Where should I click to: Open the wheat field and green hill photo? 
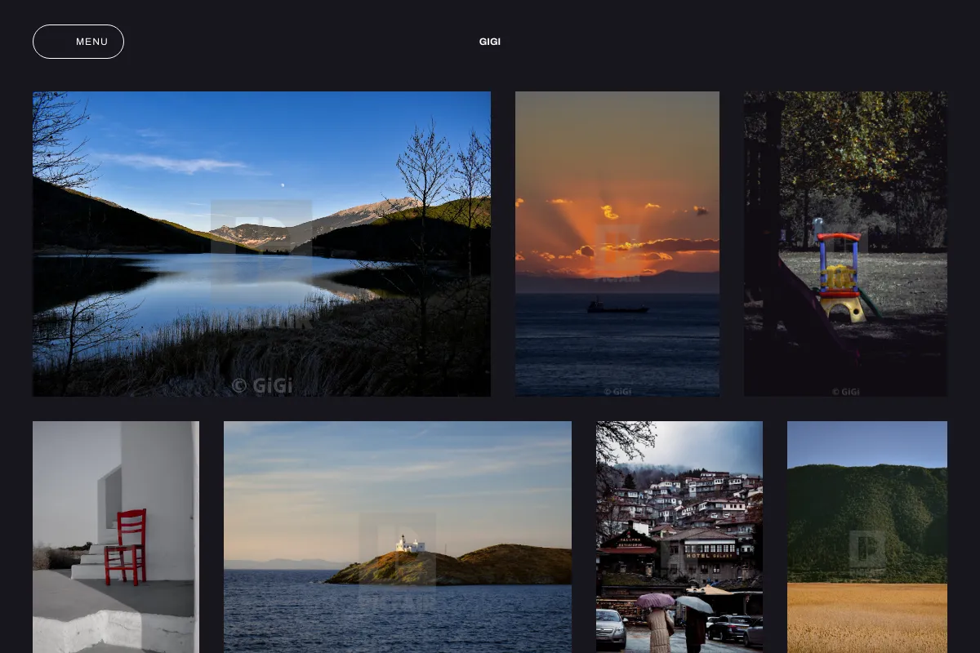click(867, 537)
